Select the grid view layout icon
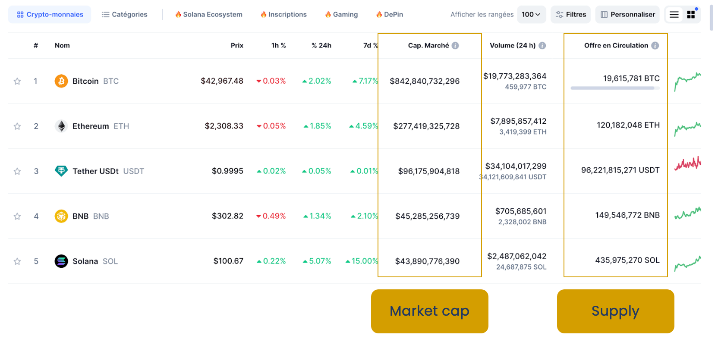The image size is (718, 345). click(x=691, y=14)
